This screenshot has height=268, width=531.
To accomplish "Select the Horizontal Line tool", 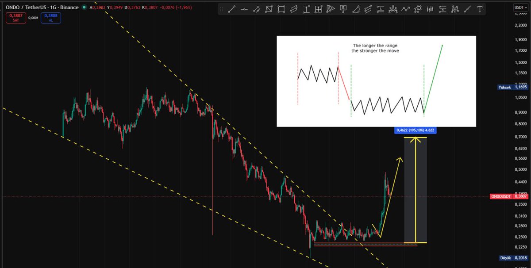I will tap(244, 9).
